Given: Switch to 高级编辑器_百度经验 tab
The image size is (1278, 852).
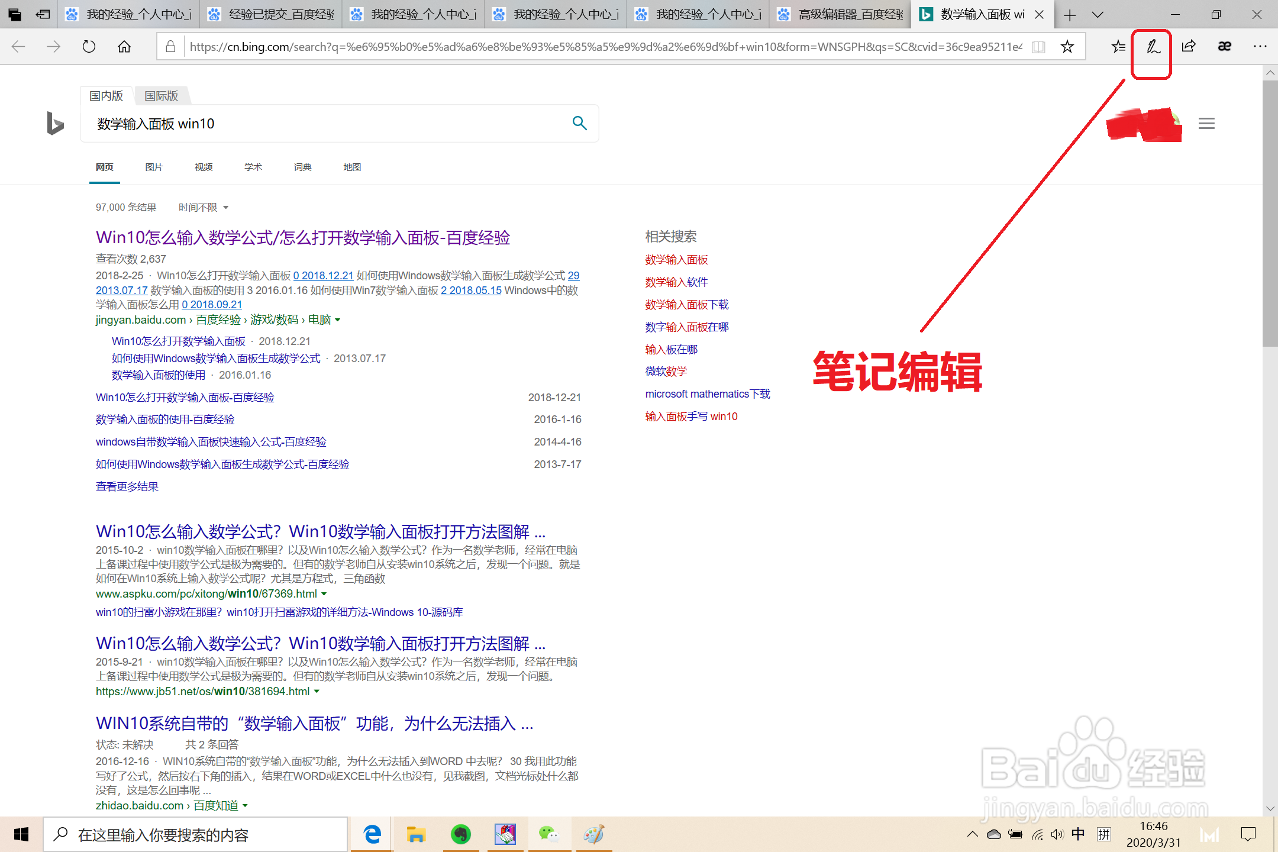Looking at the screenshot, I should (841, 15).
